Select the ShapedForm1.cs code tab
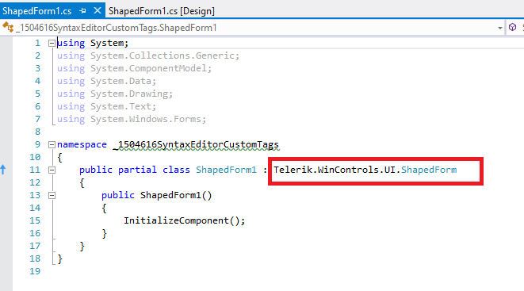This screenshot has height=291, width=524. (36, 11)
